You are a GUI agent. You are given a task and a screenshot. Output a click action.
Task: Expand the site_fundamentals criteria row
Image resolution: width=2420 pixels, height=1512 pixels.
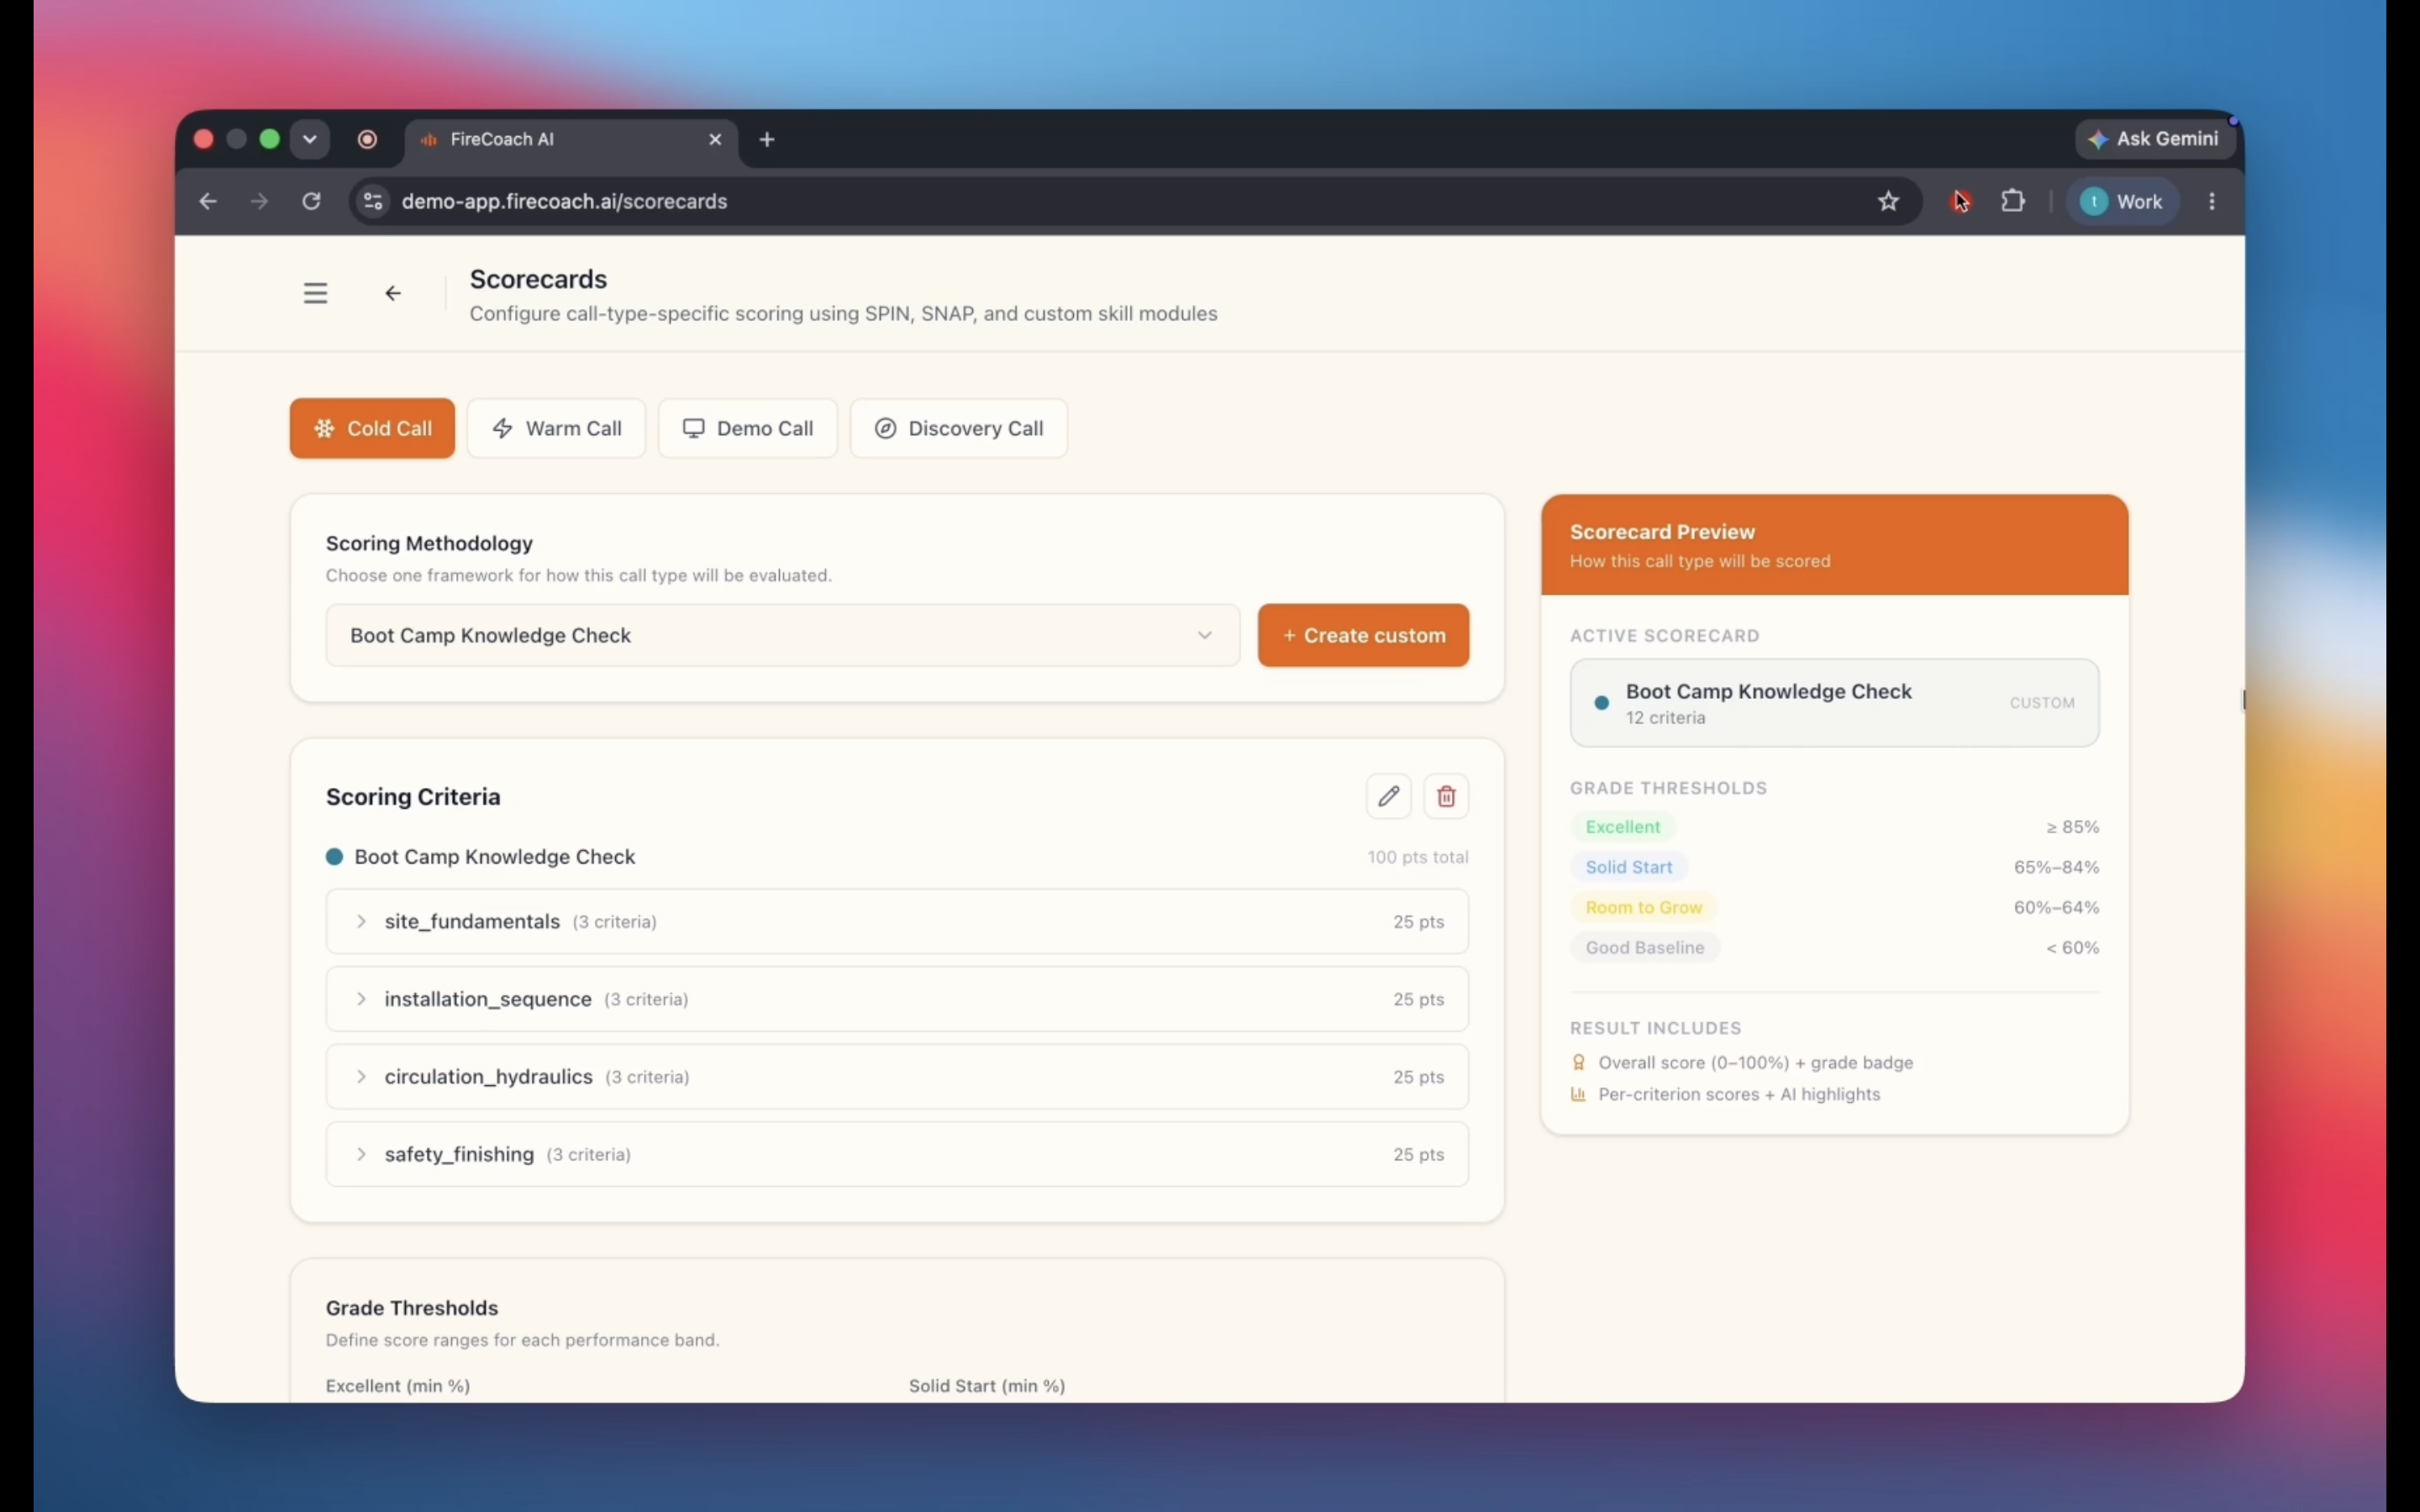(x=897, y=921)
